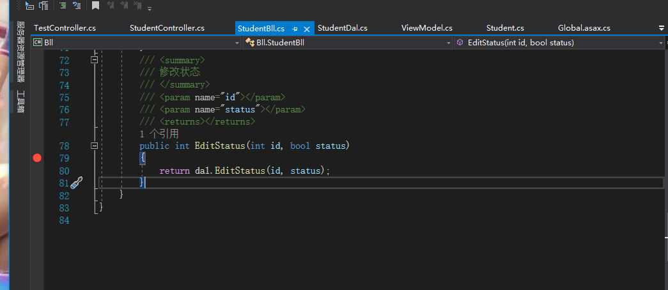Switch to the StudentController.cs tab

[167, 28]
